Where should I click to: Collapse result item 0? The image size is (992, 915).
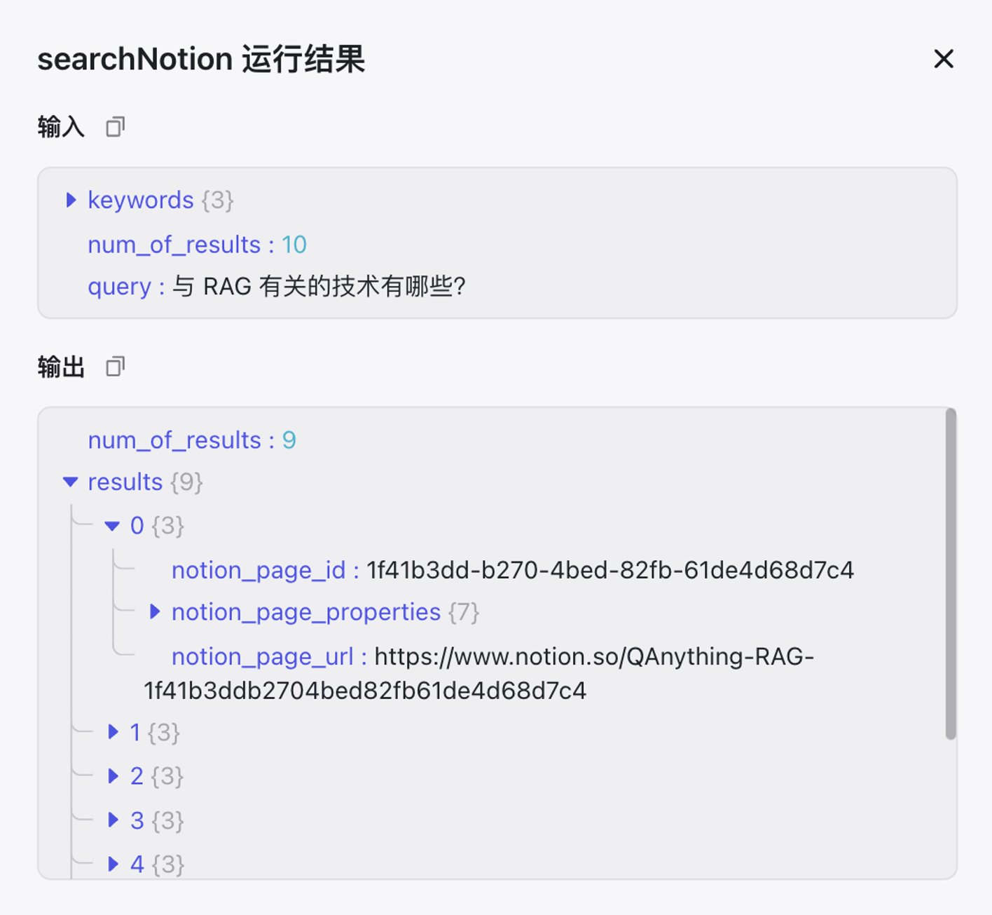coord(112,526)
